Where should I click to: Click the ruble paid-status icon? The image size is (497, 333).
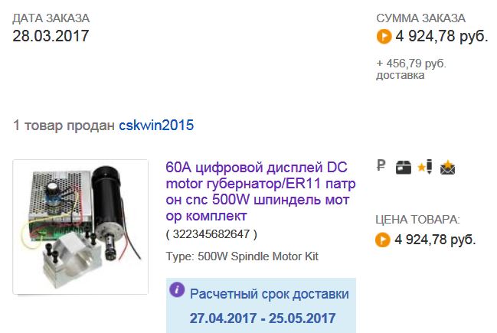pyautogui.click(x=381, y=165)
